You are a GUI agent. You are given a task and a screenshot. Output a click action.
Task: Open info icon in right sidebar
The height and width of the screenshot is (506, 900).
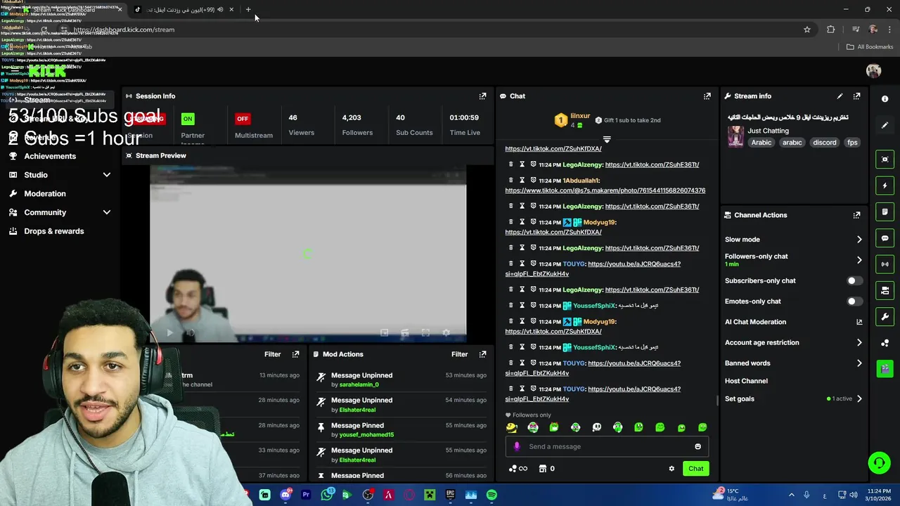click(x=885, y=99)
